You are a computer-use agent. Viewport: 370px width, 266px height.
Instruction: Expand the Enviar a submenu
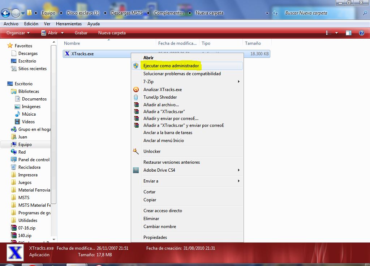[x=238, y=181]
